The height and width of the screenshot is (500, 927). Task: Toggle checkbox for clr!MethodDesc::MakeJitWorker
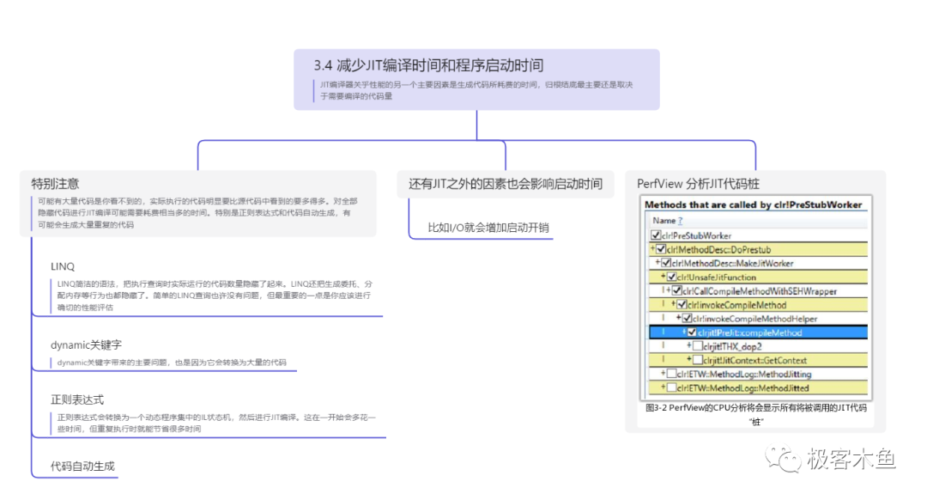point(666,263)
